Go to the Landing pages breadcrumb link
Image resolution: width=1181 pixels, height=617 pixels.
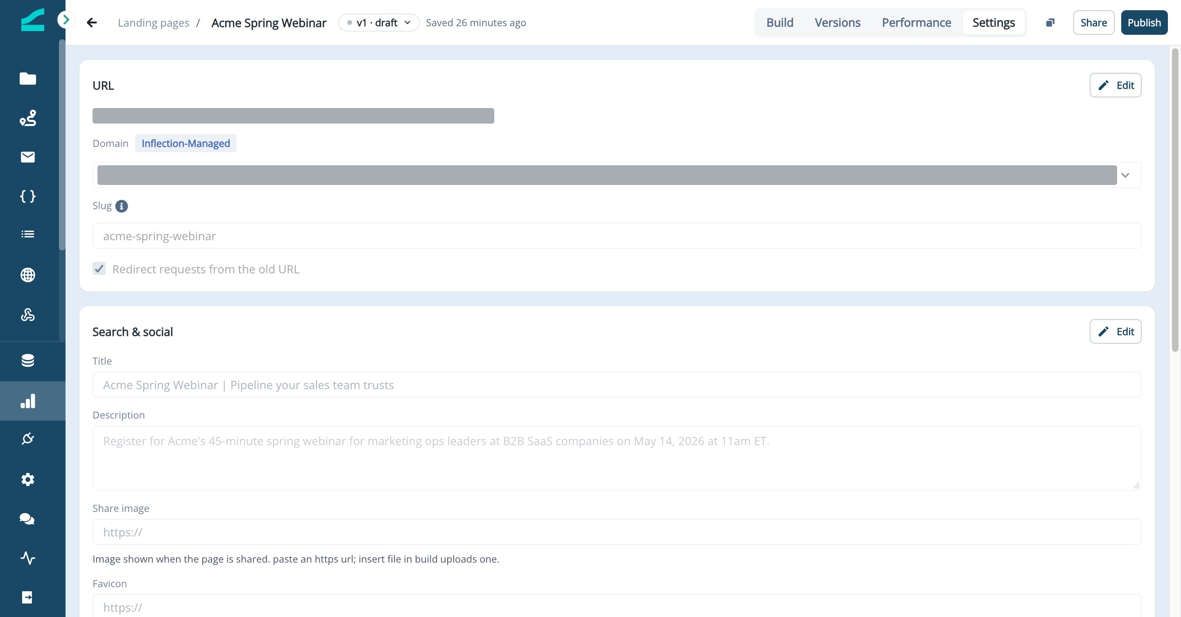pyautogui.click(x=154, y=23)
